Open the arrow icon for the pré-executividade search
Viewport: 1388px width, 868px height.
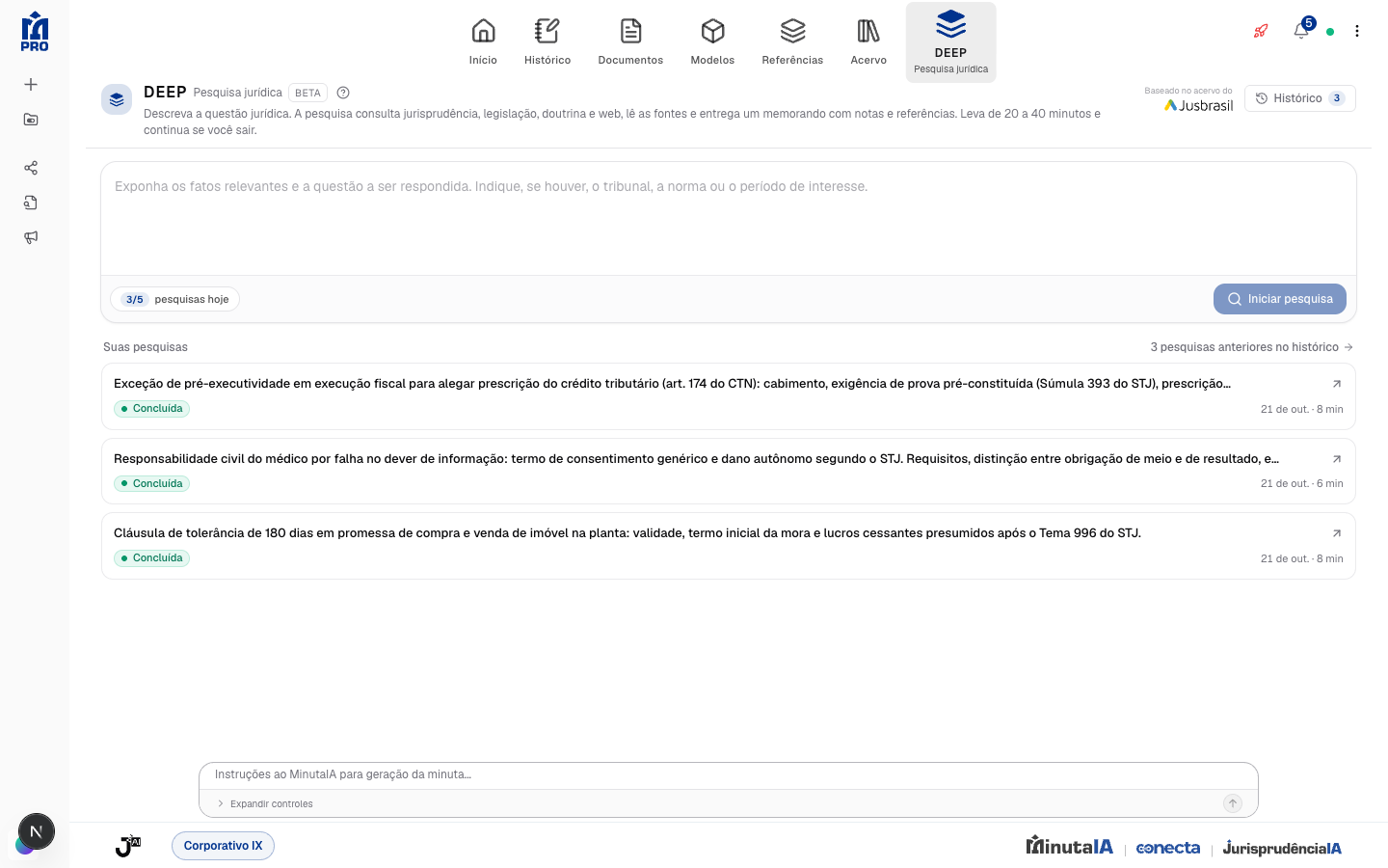point(1337,384)
